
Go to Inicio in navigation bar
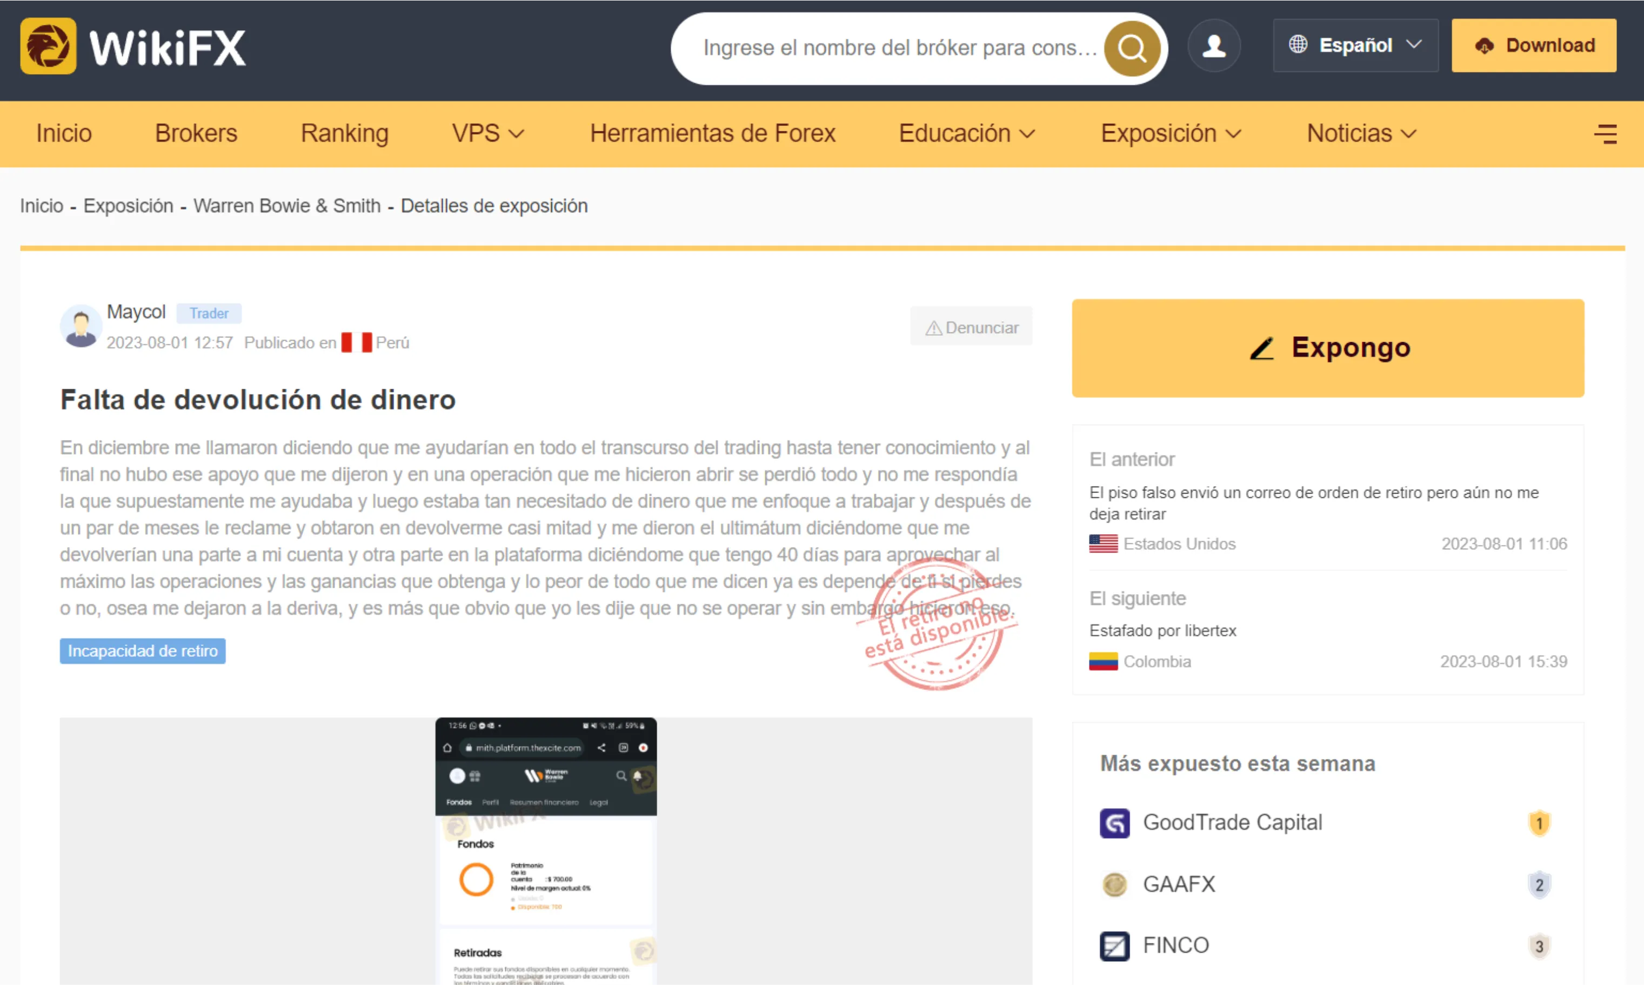(64, 134)
